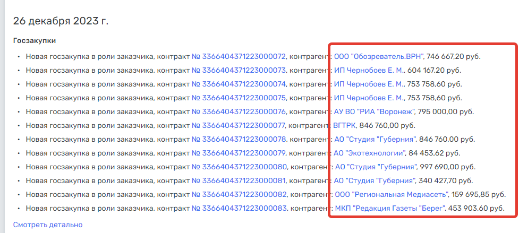Click ООО "Обозреватель.ВРН" counterparty link
The image size is (519, 233).
(379, 56)
